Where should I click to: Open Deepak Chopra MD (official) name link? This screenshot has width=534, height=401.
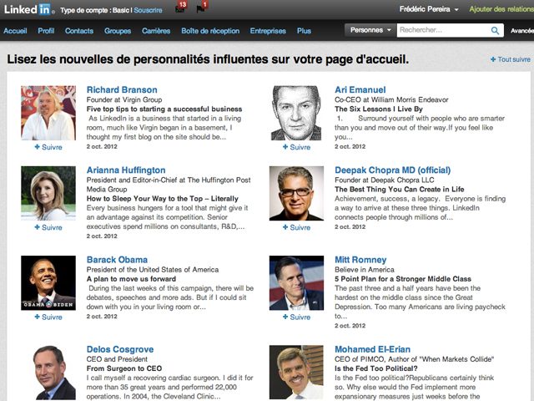coord(393,170)
